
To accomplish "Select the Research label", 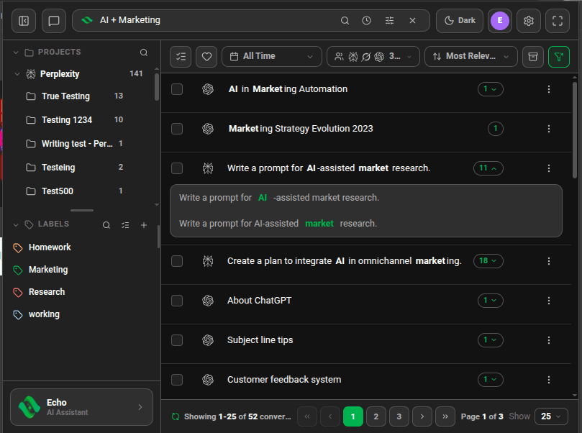I will coord(47,292).
